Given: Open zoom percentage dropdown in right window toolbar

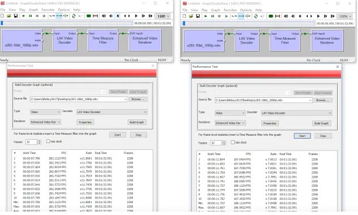Looking at the screenshot, I should click(x=345, y=16).
